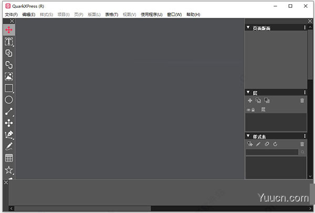Click the style sheet search magnifier icon
This screenshot has height=213, width=315.
(302, 152)
